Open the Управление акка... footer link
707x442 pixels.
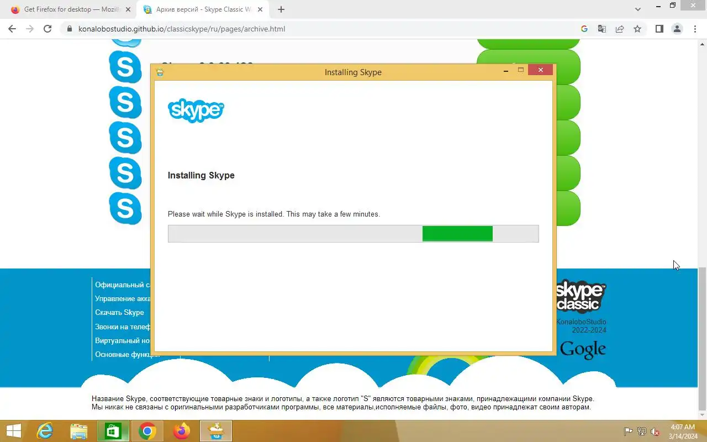pyautogui.click(x=123, y=298)
